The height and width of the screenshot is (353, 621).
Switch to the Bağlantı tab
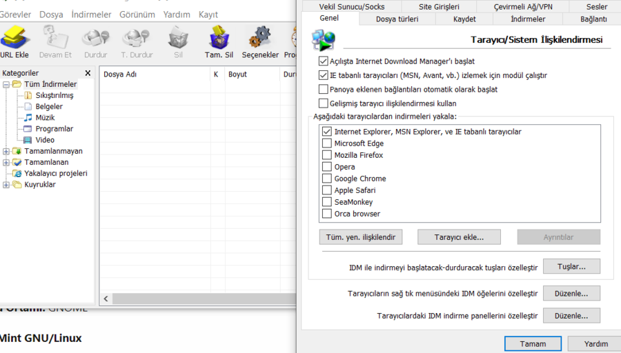coord(593,19)
